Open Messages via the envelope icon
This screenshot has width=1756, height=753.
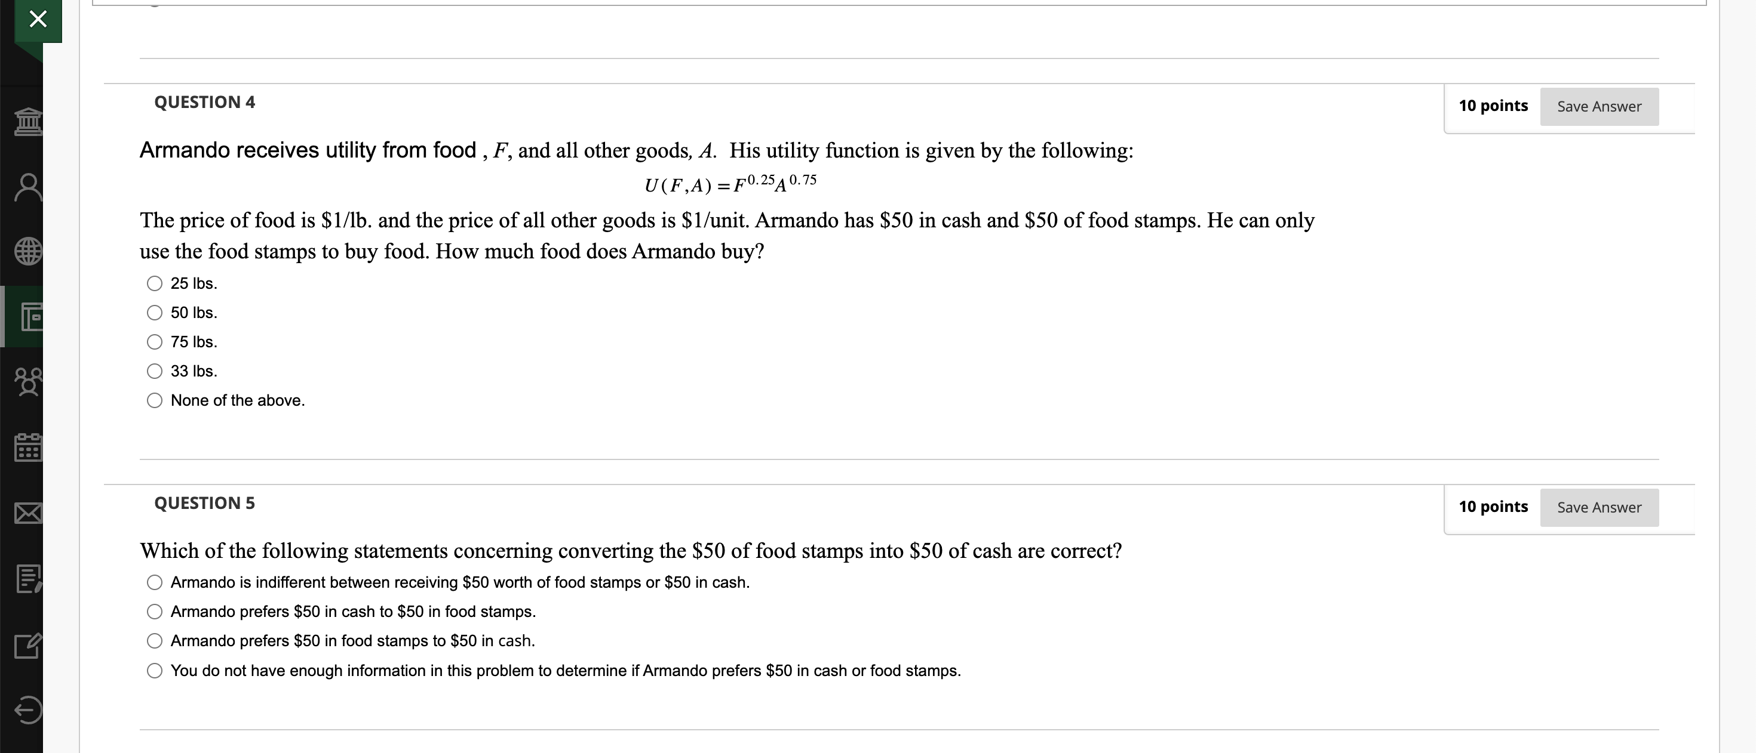[28, 514]
